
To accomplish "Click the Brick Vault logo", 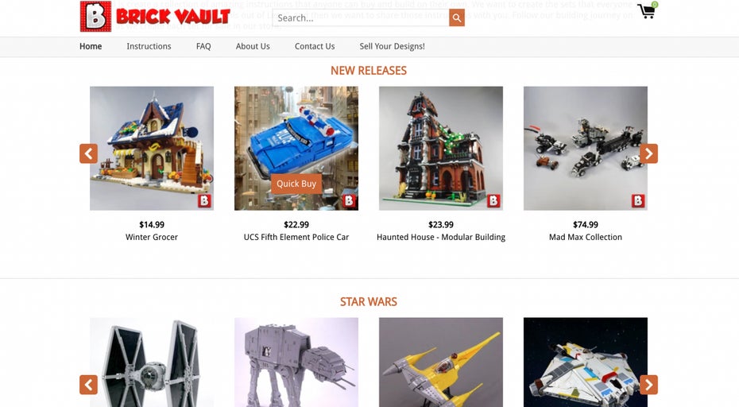I will [x=155, y=17].
